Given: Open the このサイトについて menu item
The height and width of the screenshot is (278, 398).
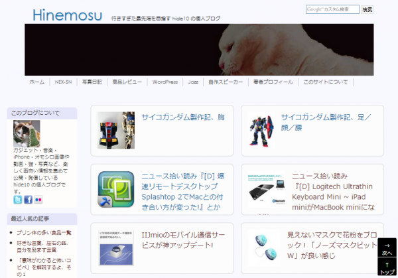Looking at the screenshot, I should 326,82.
